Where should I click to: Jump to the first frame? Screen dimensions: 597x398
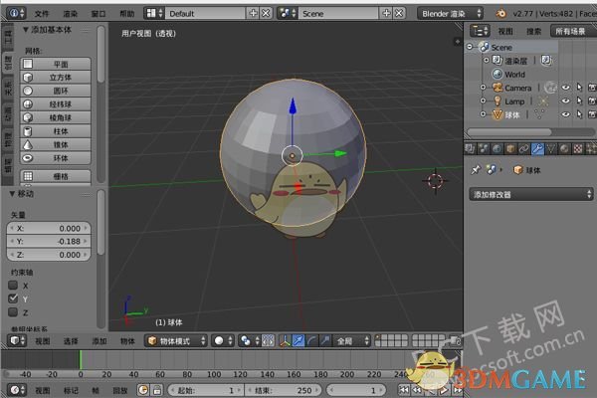click(404, 390)
